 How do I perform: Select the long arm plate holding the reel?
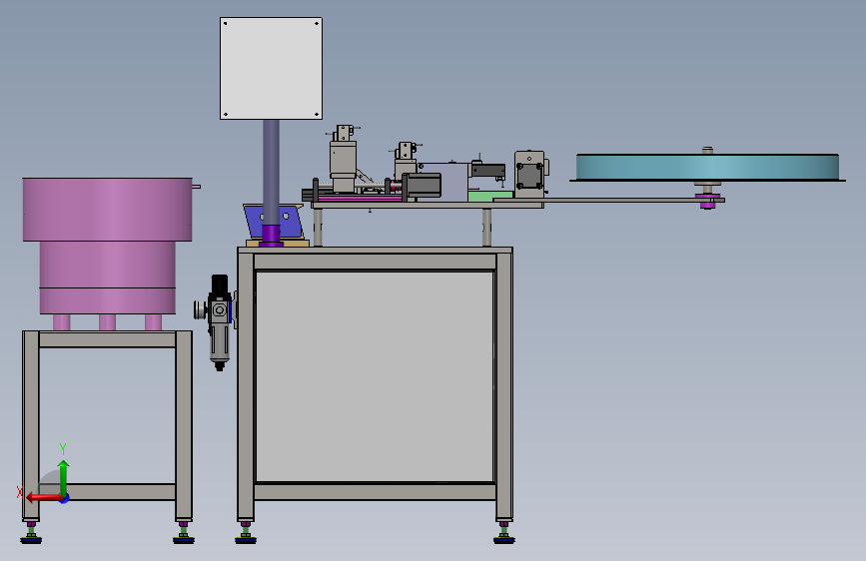click(x=607, y=201)
